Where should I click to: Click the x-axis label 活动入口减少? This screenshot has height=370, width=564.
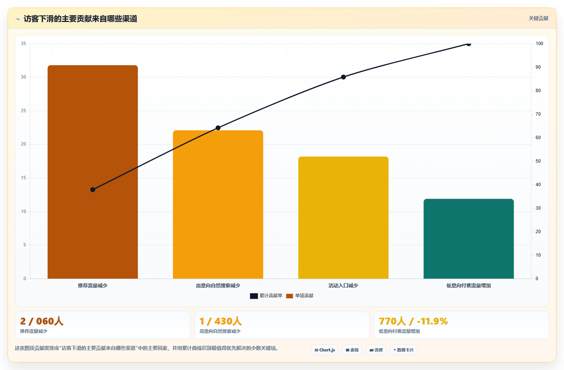pyautogui.click(x=344, y=285)
